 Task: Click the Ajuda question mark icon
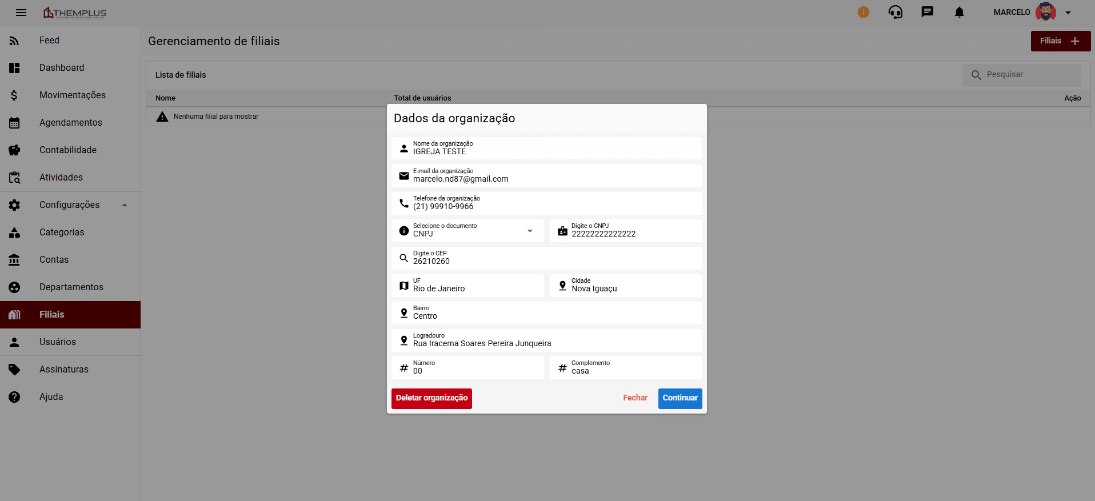pos(14,397)
